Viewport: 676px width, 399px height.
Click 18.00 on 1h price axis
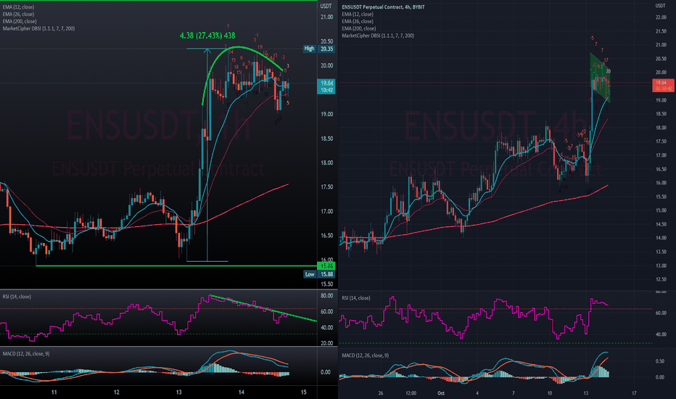[x=326, y=163]
